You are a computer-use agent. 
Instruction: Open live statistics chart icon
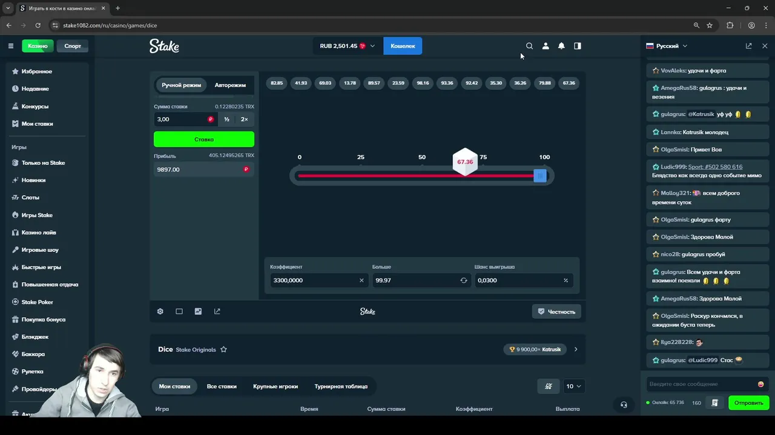[x=198, y=311]
